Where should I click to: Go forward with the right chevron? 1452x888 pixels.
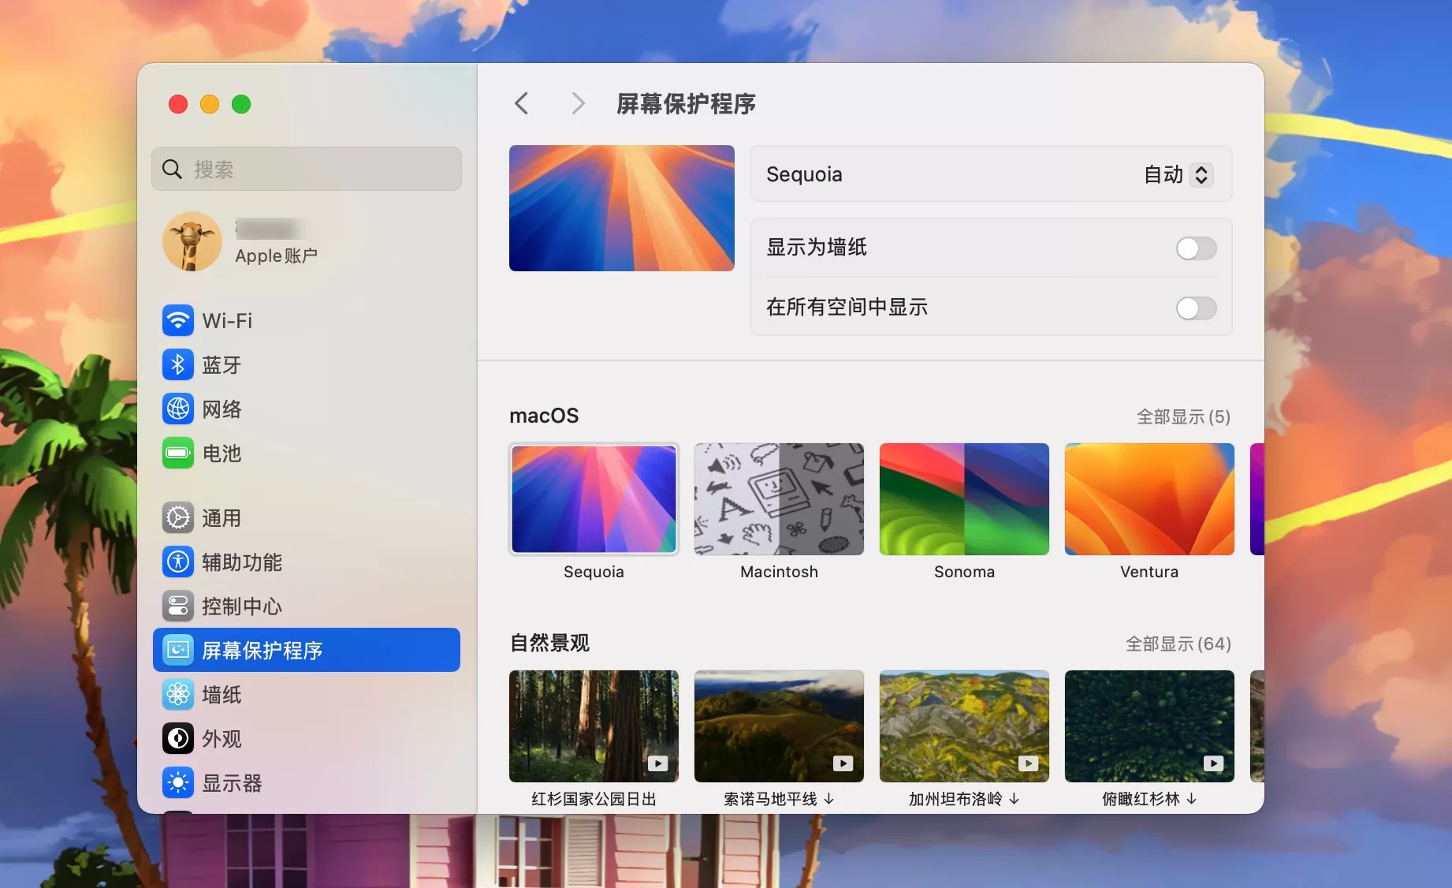[x=578, y=103]
